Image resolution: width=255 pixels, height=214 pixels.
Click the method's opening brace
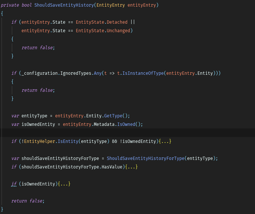[2, 14]
